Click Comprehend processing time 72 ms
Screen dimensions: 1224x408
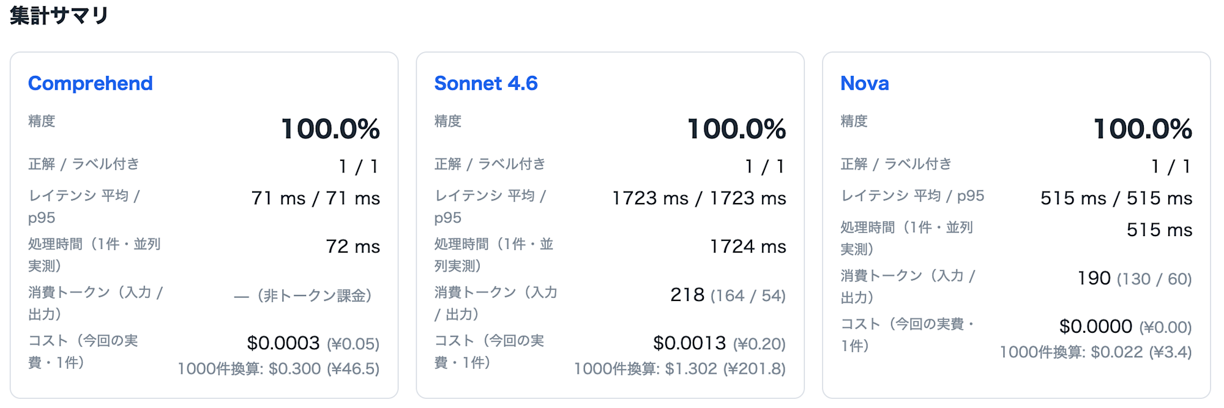[x=353, y=247]
